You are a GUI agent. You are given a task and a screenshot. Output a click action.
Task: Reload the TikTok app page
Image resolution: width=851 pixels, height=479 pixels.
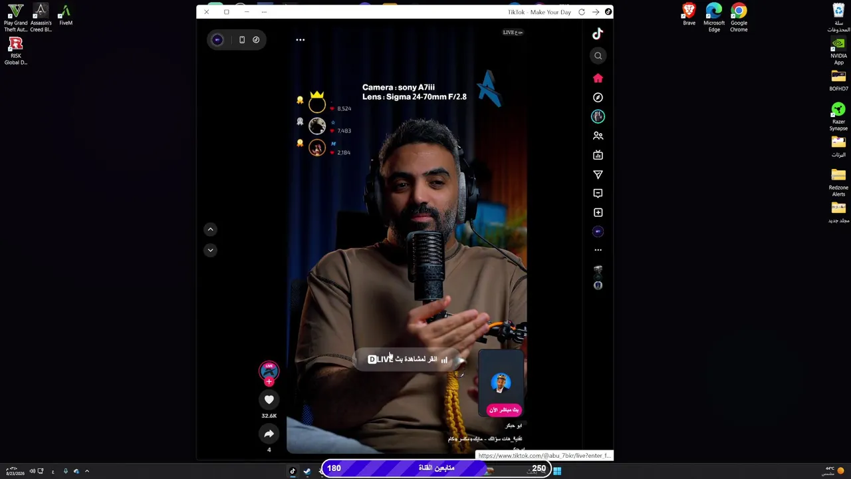[x=582, y=12]
